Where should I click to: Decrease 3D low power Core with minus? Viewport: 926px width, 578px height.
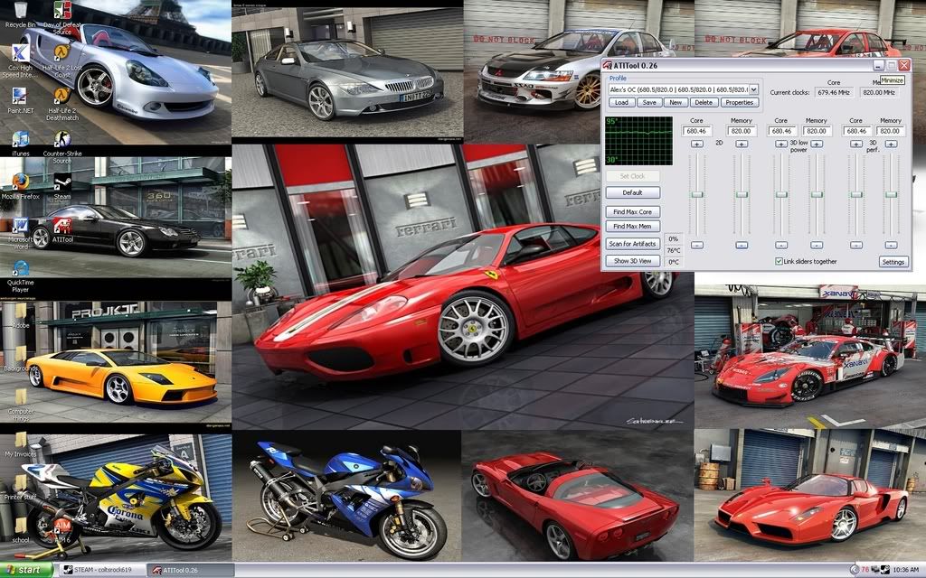click(781, 245)
